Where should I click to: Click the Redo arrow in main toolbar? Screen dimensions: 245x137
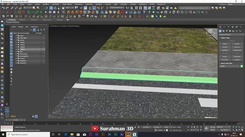click(x=7, y=8)
